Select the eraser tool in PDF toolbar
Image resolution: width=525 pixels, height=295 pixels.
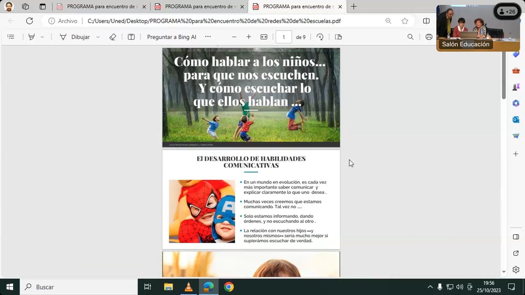(113, 37)
